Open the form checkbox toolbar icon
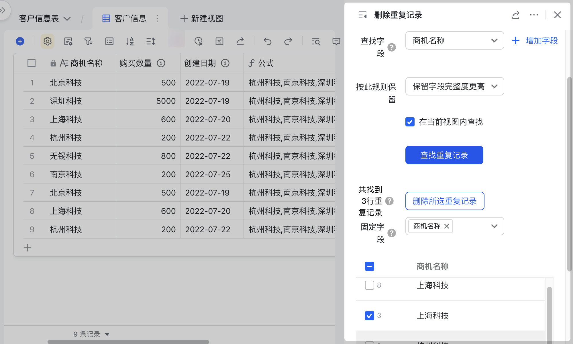Screen dimensions: 573x344 click(219, 41)
